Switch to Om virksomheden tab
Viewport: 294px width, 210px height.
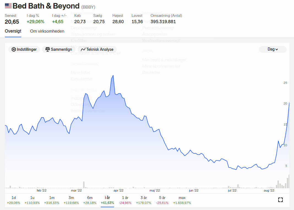point(47,31)
